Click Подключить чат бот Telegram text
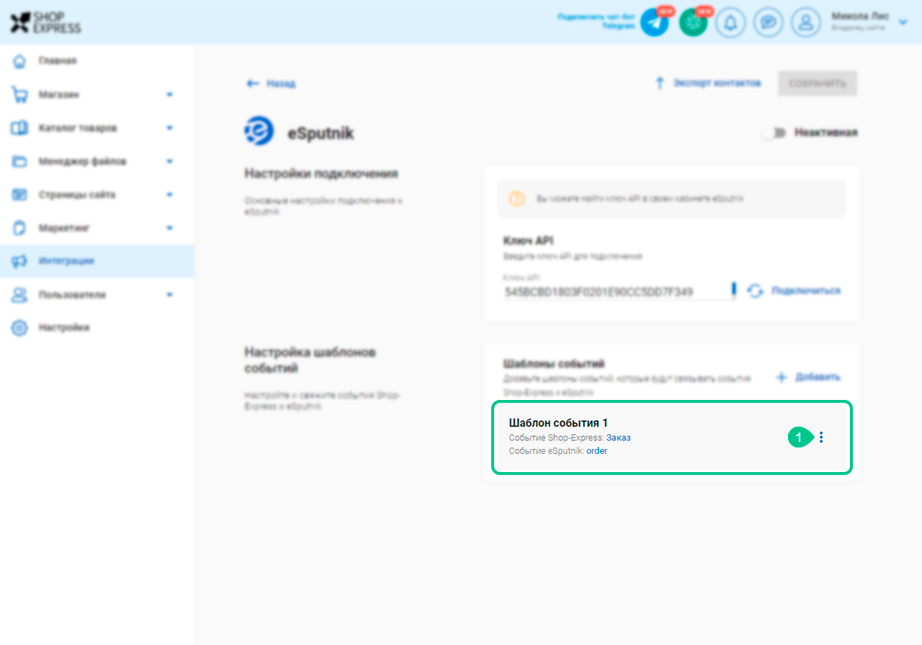The height and width of the screenshot is (645, 922). 596,21
